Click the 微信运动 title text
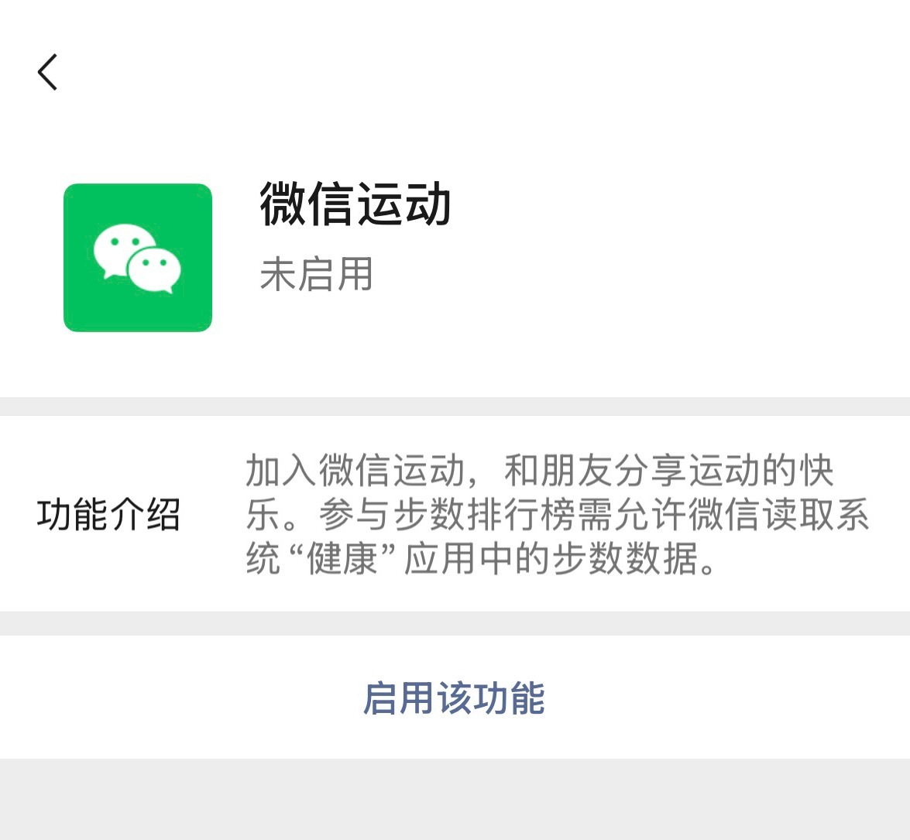 tap(355, 203)
